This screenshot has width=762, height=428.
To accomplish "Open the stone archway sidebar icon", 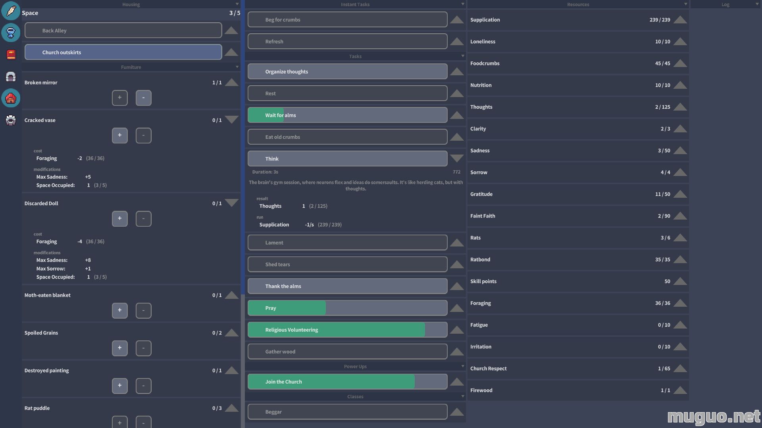I will pyautogui.click(x=11, y=76).
